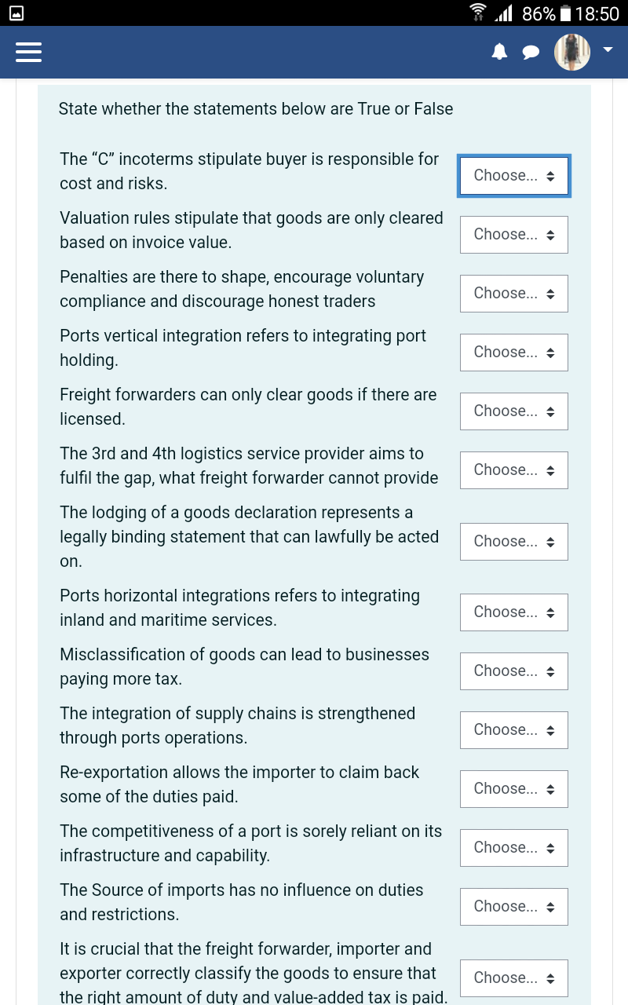Select answer for Ports vertical integration

[514, 353]
